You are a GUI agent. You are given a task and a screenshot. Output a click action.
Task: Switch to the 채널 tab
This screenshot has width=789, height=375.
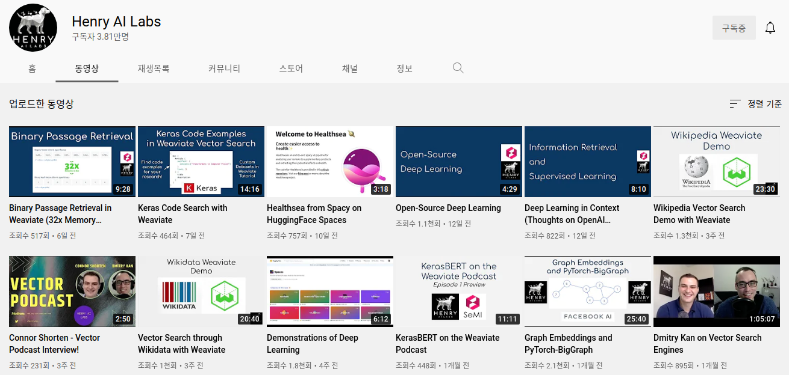pos(350,69)
